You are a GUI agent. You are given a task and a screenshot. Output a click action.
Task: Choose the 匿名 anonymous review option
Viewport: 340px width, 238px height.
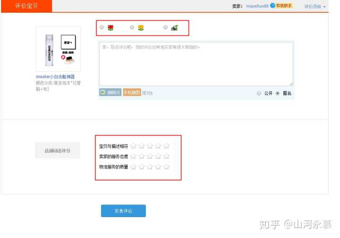278,93
